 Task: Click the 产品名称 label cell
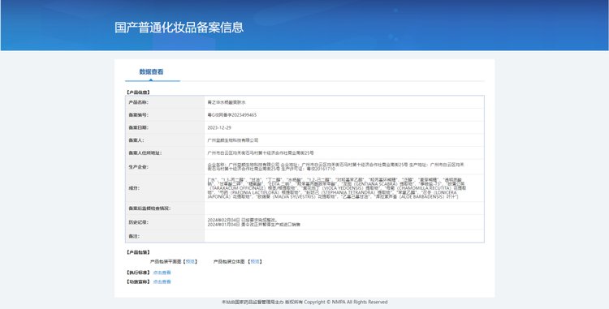coord(165,102)
